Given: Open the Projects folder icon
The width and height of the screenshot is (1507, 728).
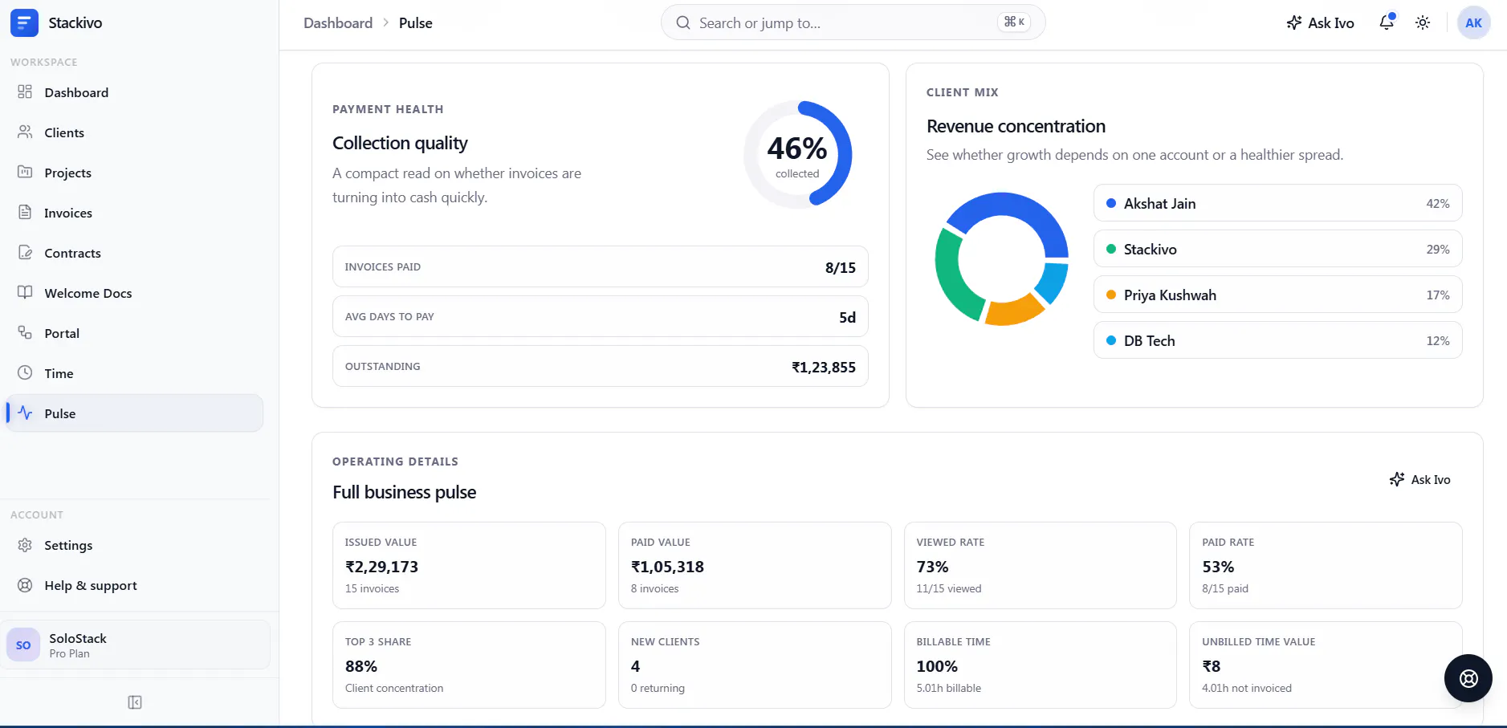Looking at the screenshot, I should tap(25, 172).
